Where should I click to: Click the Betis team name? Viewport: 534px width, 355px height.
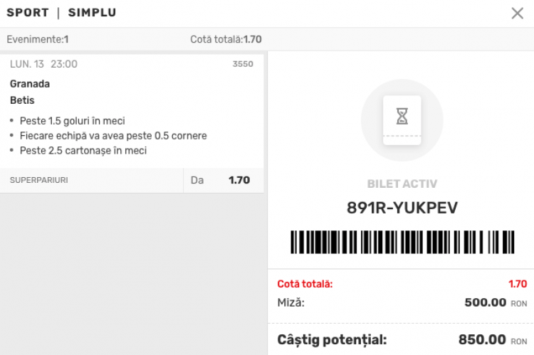coord(22,100)
